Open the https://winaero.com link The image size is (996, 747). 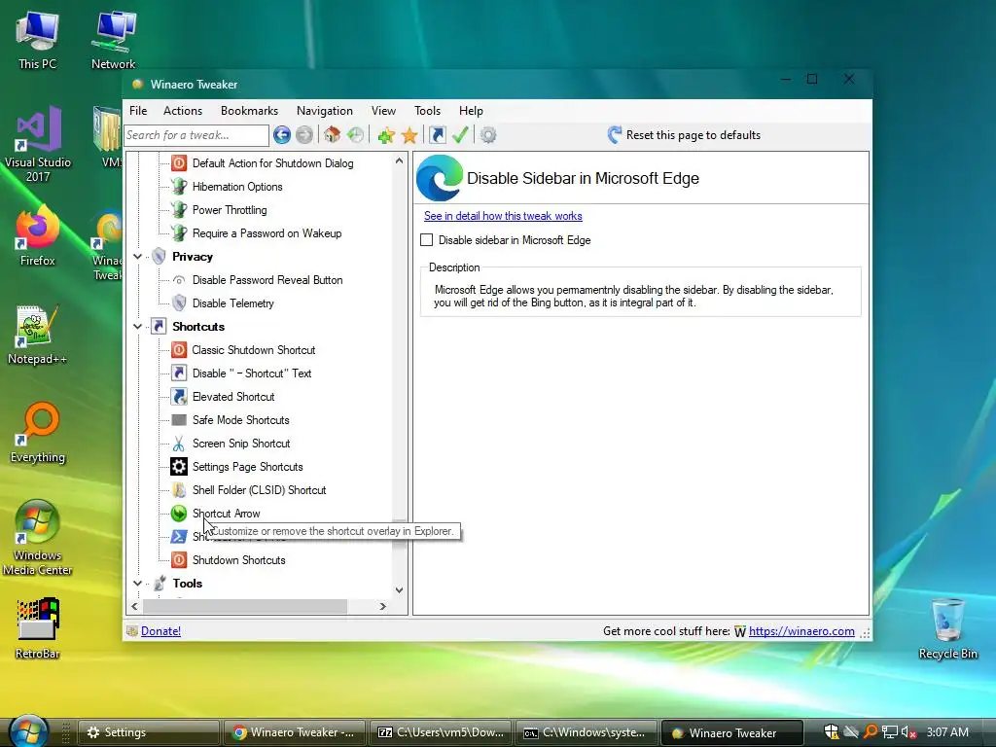[x=801, y=630]
